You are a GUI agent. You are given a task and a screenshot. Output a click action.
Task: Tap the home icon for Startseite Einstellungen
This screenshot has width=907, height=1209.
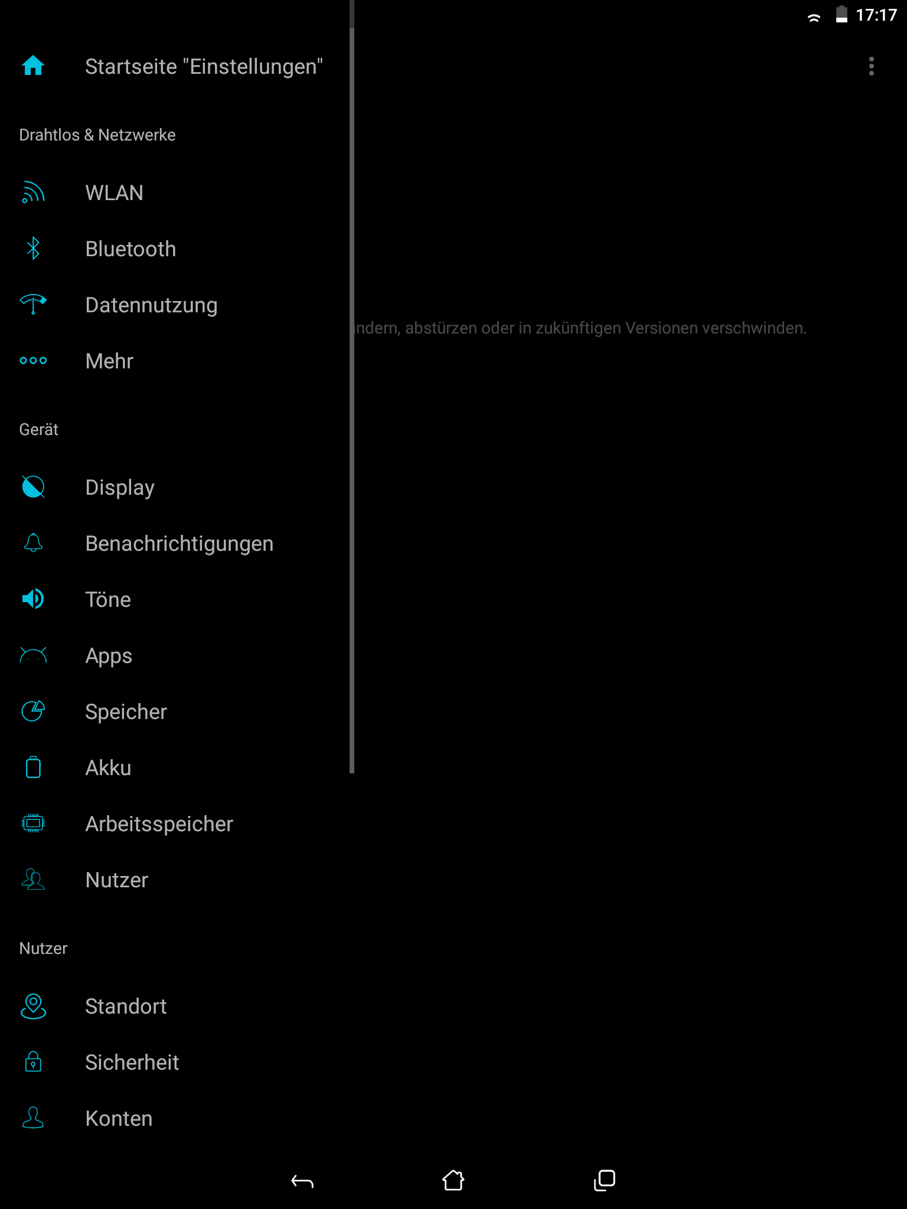click(33, 66)
